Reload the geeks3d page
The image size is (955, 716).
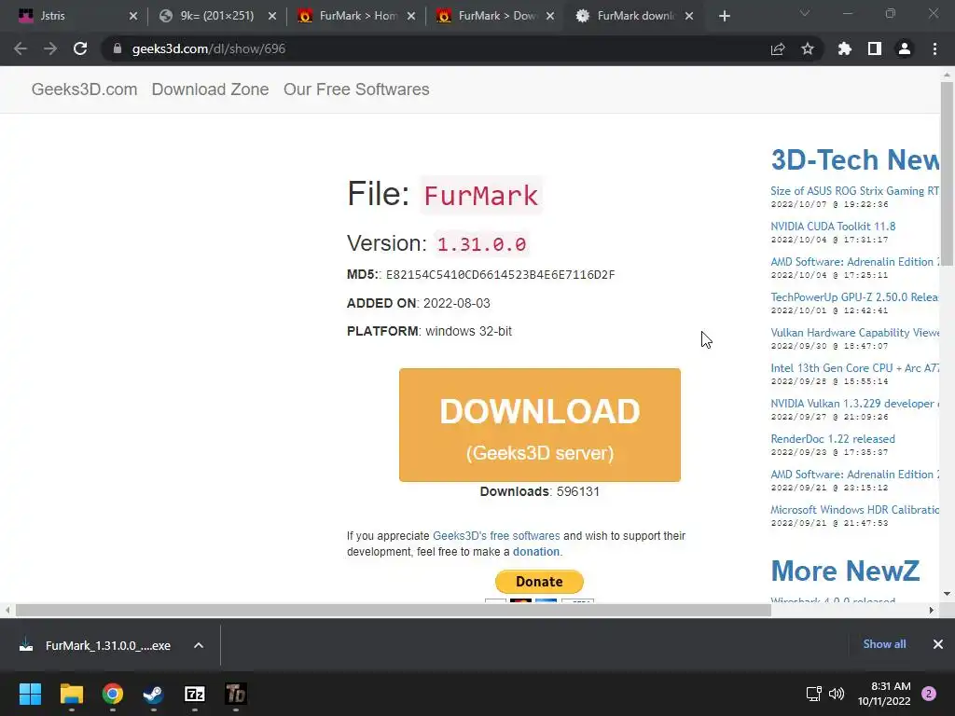(x=80, y=48)
